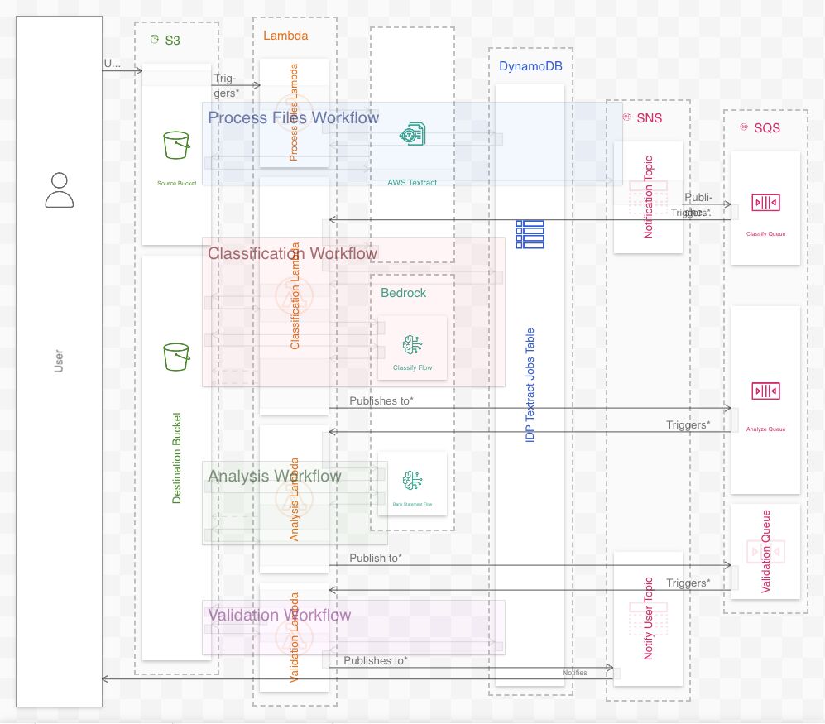Click the 'User' vertical label
The width and height of the screenshot is (825, 724).
[59, 361]
